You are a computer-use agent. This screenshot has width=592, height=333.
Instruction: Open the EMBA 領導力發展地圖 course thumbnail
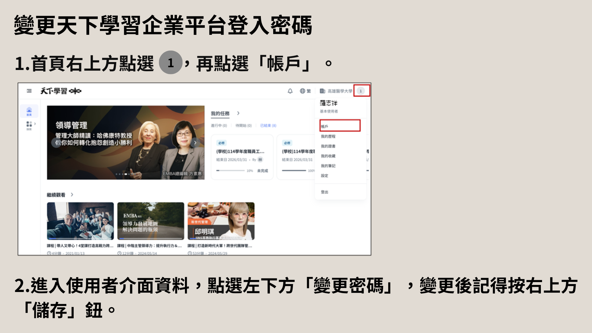pos(151,221)
